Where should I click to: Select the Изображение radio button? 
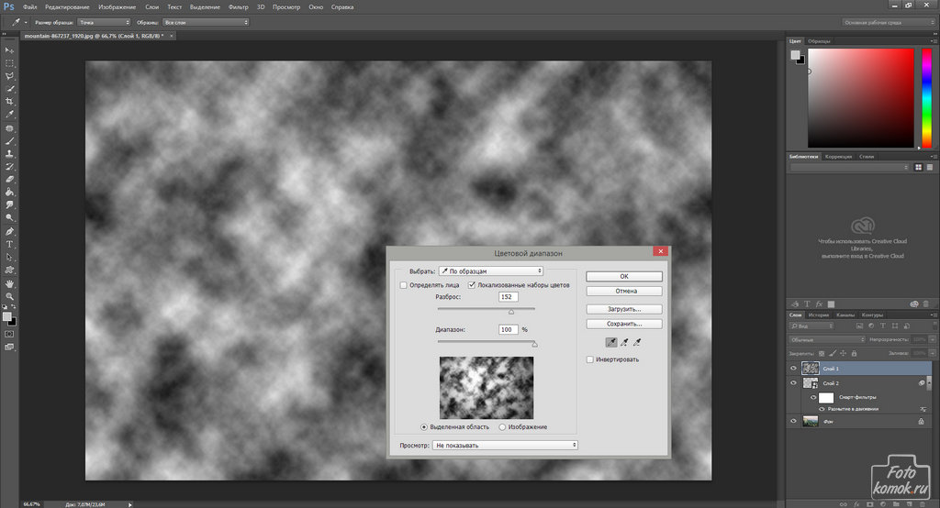(x=502, y=427)
